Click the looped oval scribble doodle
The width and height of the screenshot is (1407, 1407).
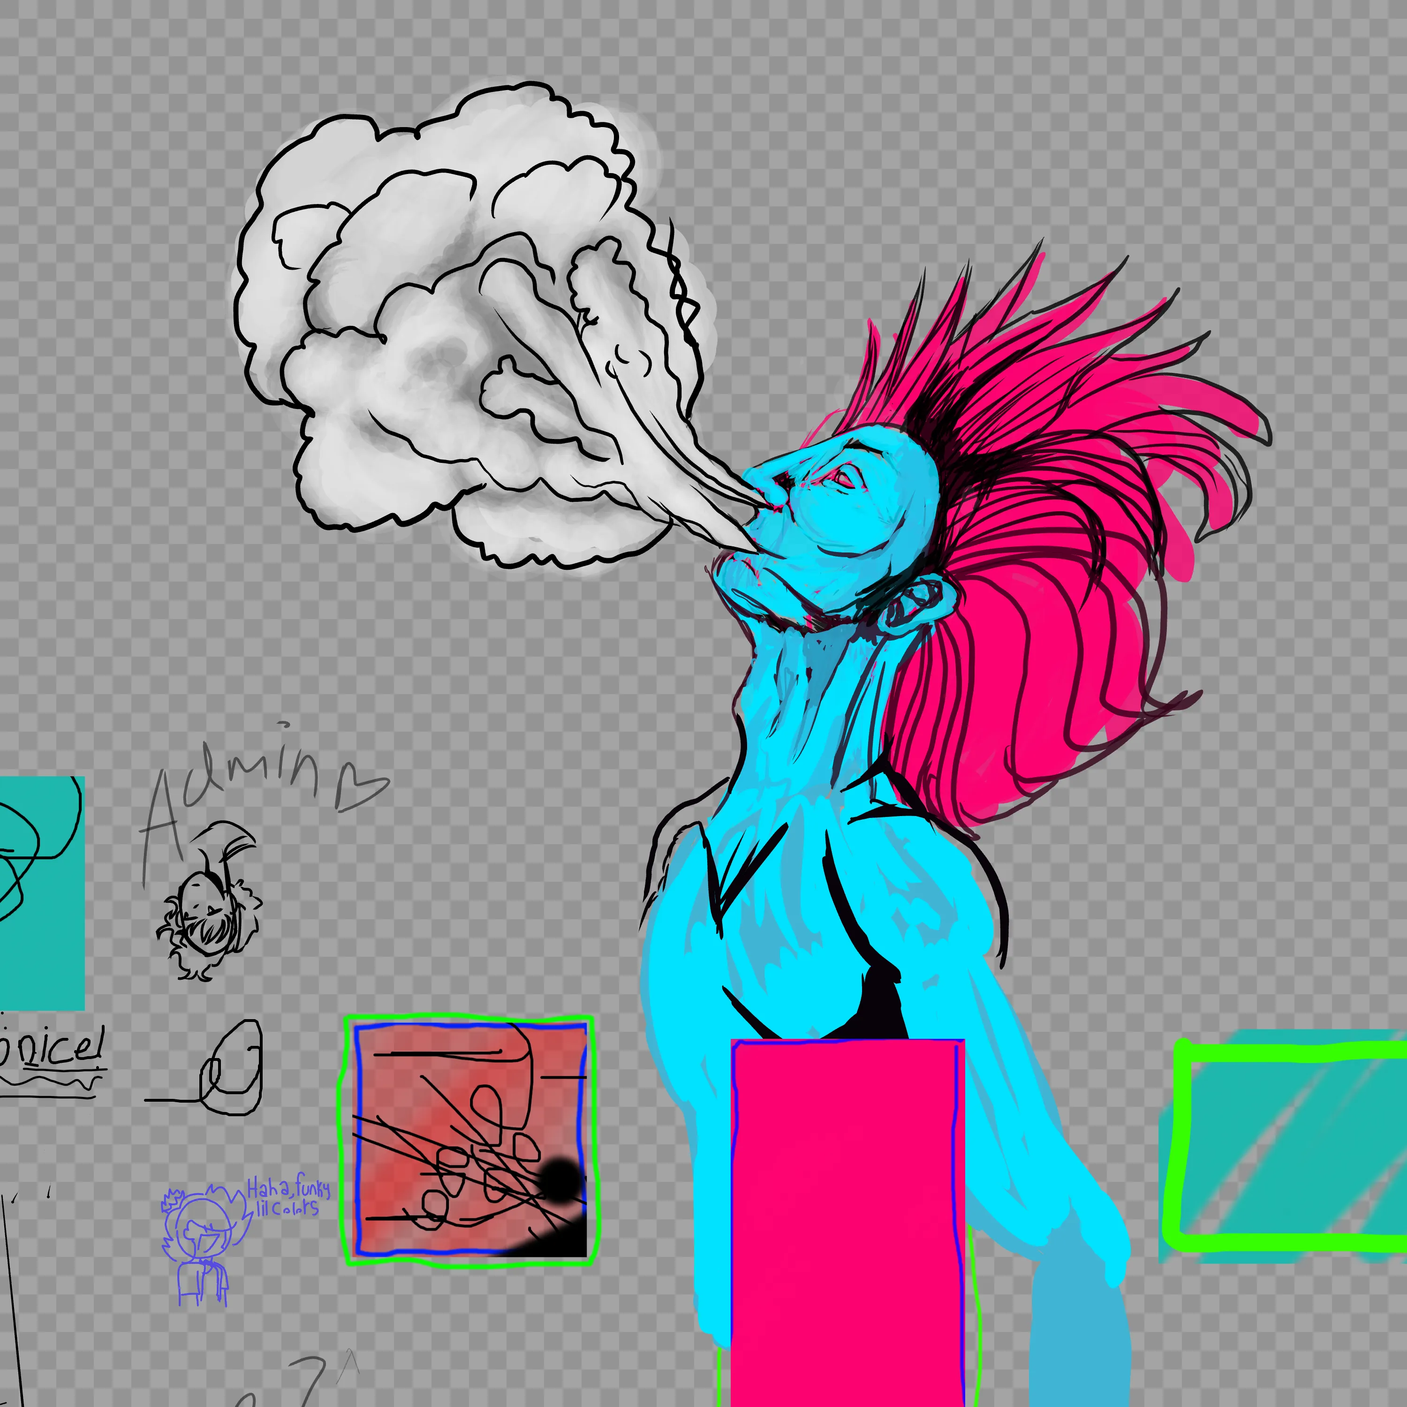[x=232, y=1067]
